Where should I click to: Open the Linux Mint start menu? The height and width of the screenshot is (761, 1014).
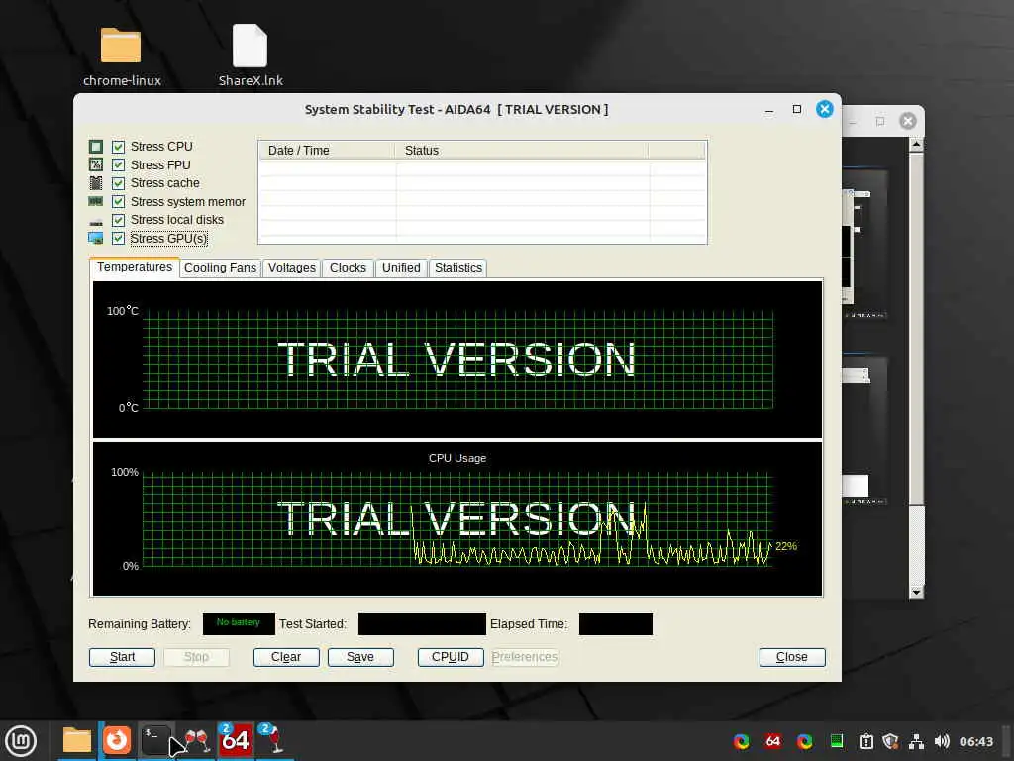(21, 741)
